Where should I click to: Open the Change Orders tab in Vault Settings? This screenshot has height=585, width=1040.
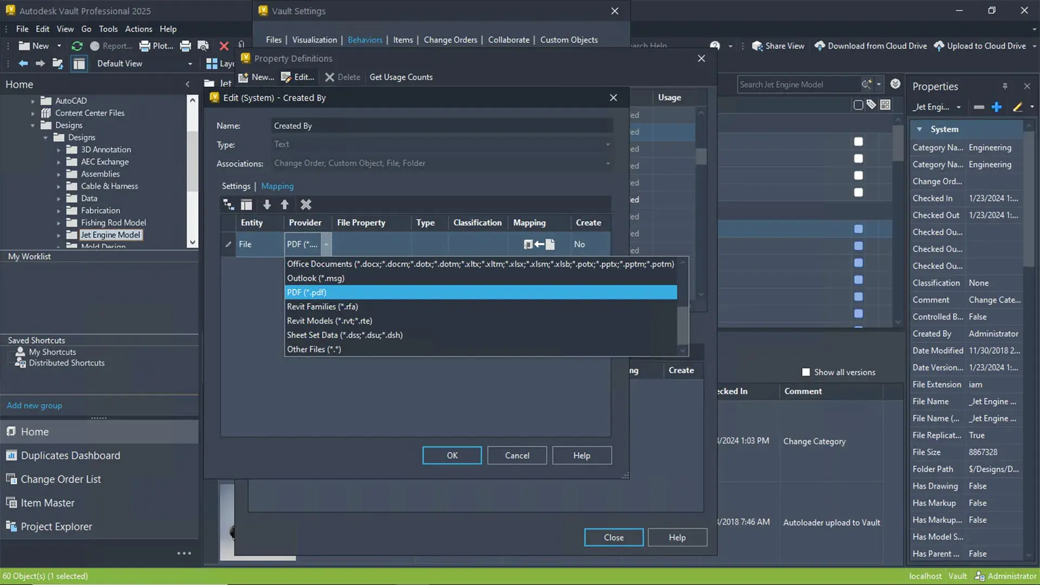pos(450,40)
